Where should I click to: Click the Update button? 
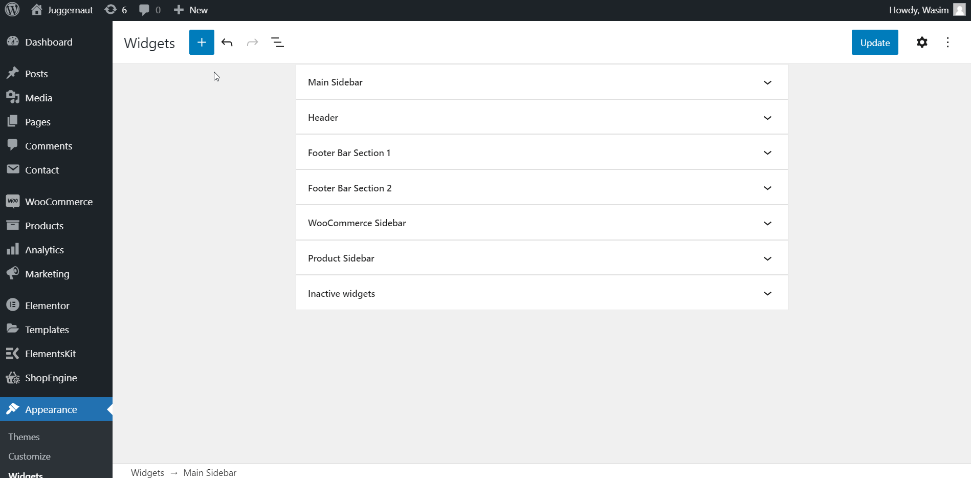click(x=875, y=42)
